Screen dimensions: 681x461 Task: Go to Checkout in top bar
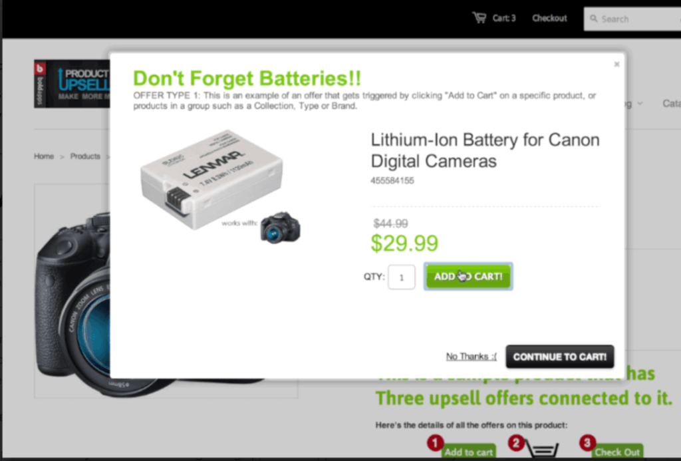[549, 18]
